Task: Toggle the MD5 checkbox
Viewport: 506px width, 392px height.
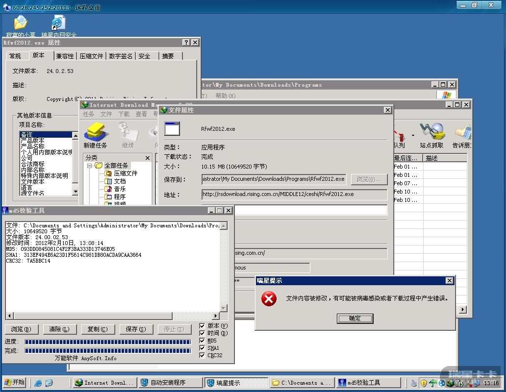Action: click(202, 341)
